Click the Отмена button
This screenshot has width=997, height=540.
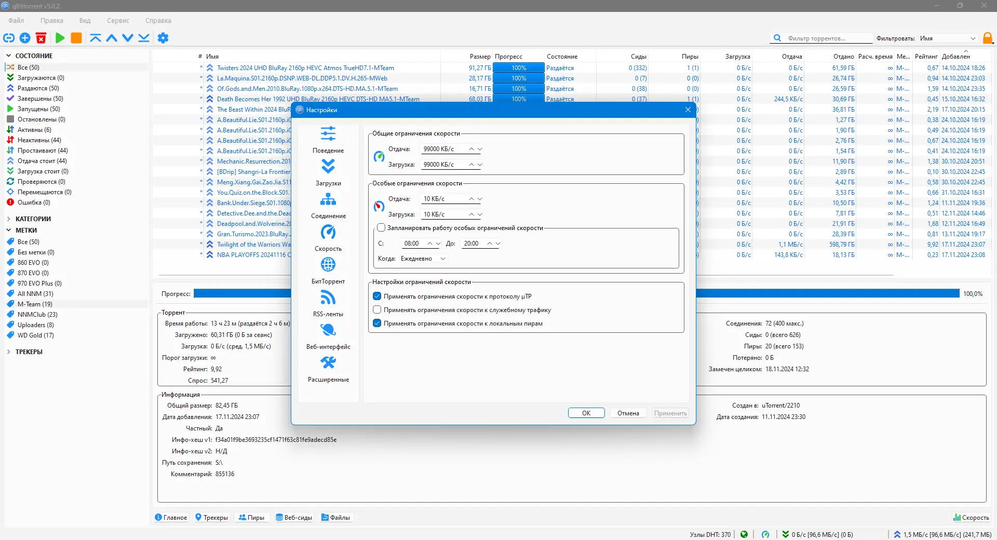point(628,413)
